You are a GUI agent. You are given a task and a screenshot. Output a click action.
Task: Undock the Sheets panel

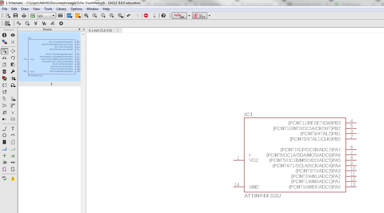[79, 29]
